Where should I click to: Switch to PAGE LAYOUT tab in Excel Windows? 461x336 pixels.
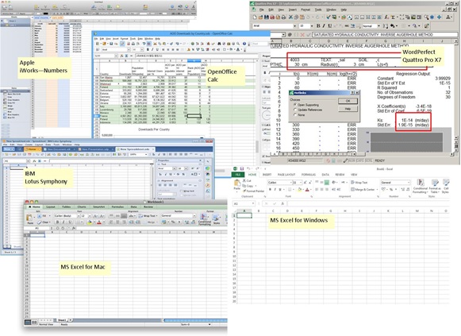coord(286,175)
